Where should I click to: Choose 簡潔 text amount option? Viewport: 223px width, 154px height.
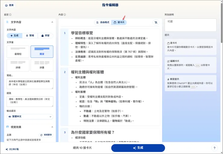click(x=42, y=52)
